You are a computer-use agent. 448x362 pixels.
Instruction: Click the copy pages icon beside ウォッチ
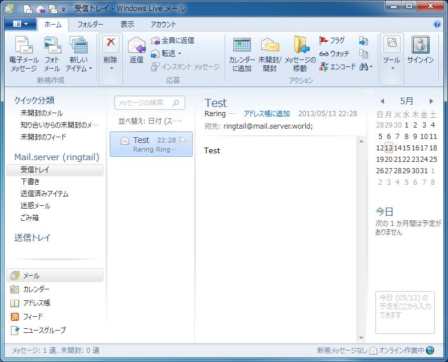pos(363,54)
